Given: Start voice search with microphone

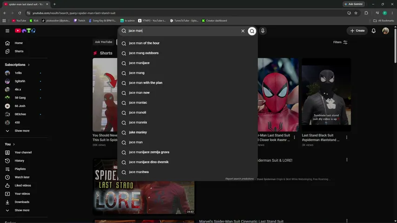Looking at the screenshot, I should (x=263, y=31).
